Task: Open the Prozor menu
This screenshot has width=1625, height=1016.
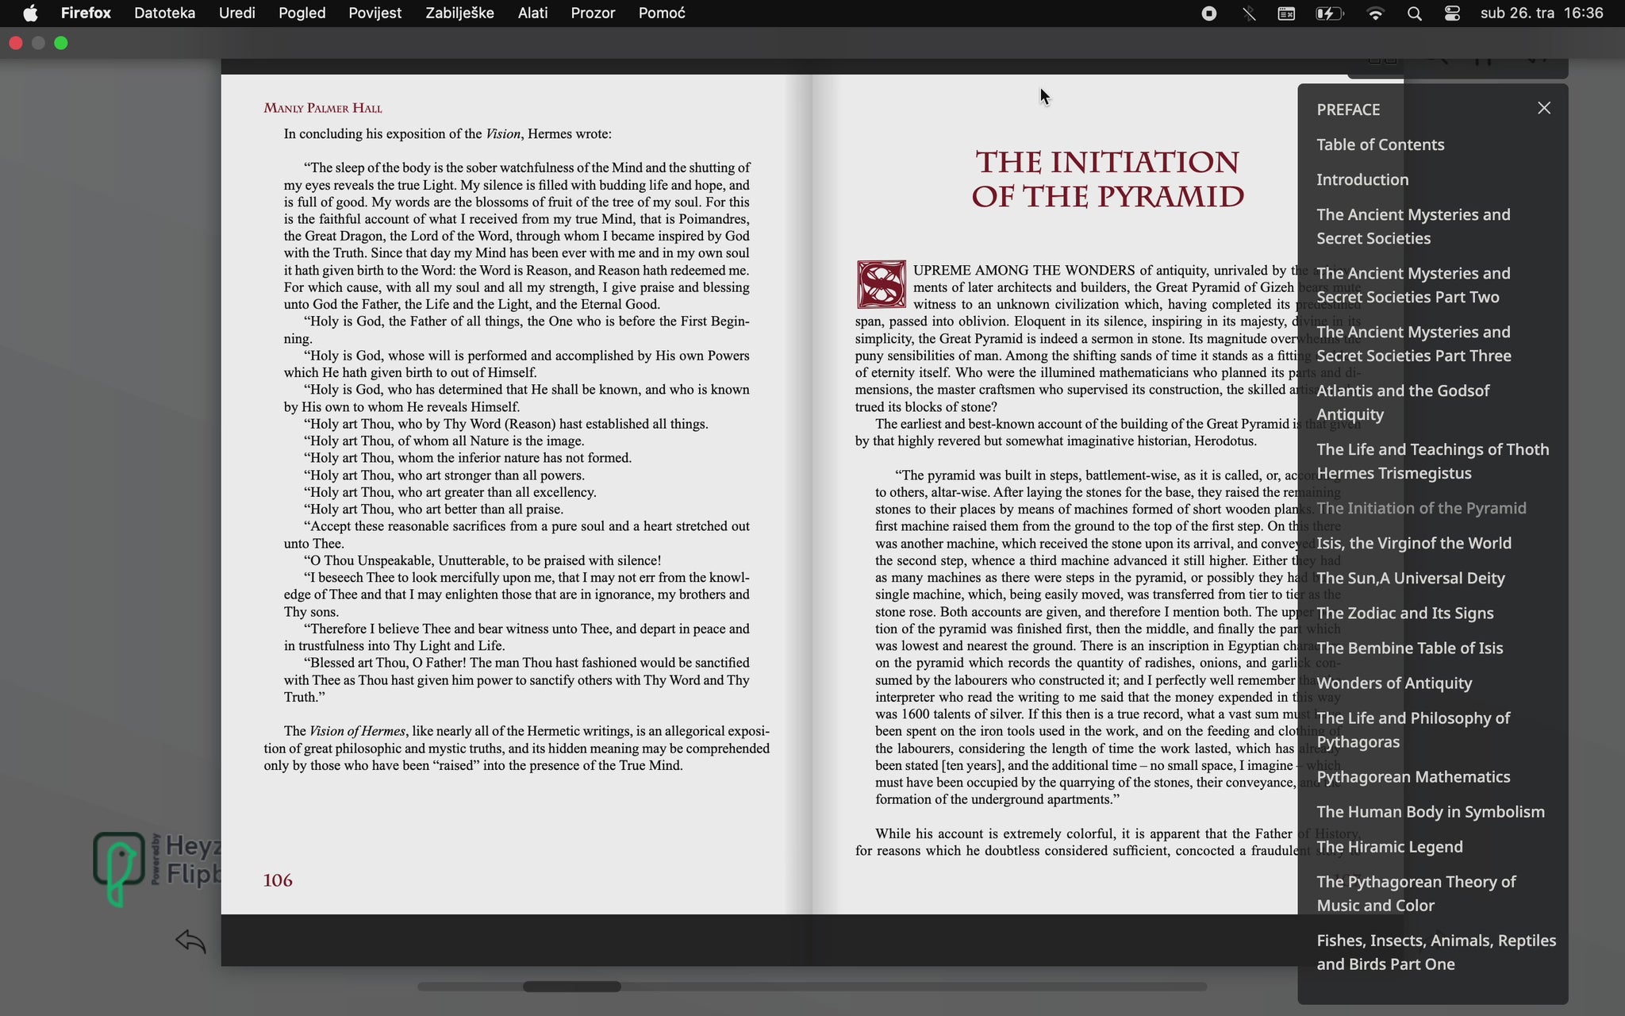Action: [x=593, y=13]
